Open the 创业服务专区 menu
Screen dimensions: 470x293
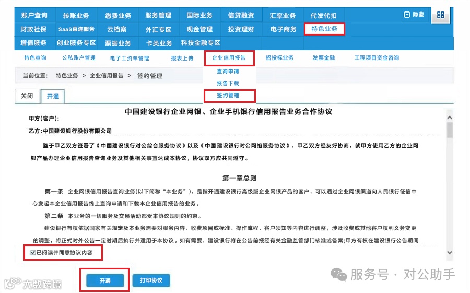coord(76,43)
